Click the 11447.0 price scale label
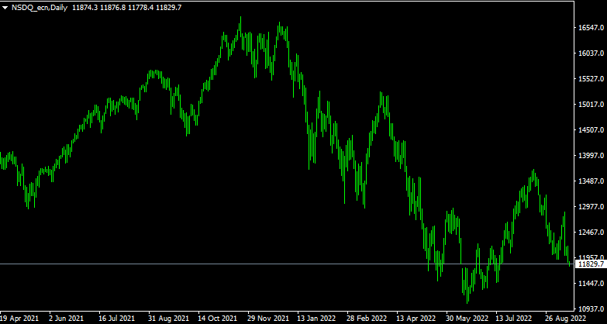 pos(591,284)
